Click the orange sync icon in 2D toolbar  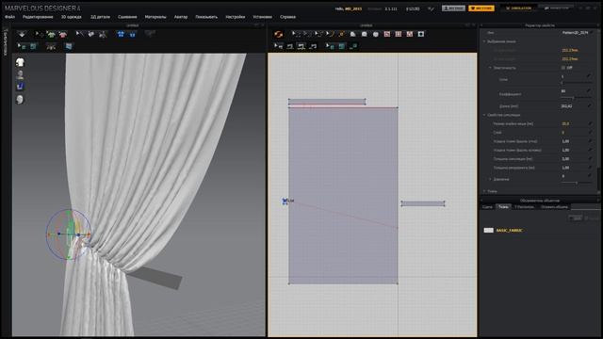[x=279, y=35]
